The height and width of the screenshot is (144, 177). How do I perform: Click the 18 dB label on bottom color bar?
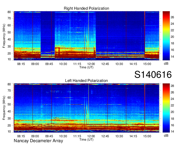click(172, 119)
